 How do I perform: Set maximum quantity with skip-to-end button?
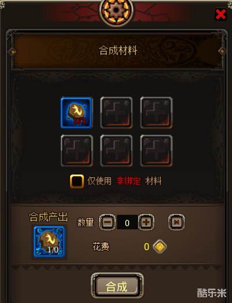click(176, 222)
